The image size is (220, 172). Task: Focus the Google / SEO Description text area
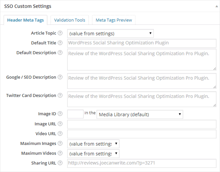(142, 81)
